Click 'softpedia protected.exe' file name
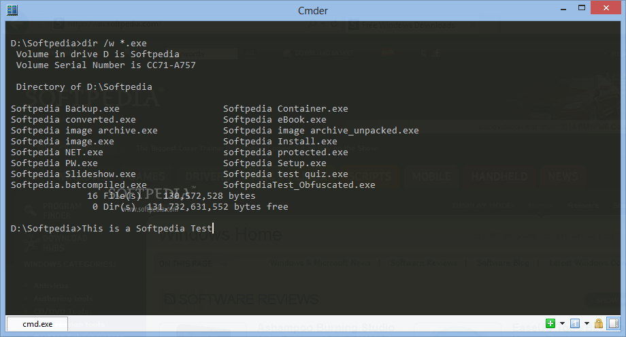The height and width of the screenshot is (337, 626). click(286, 152)
